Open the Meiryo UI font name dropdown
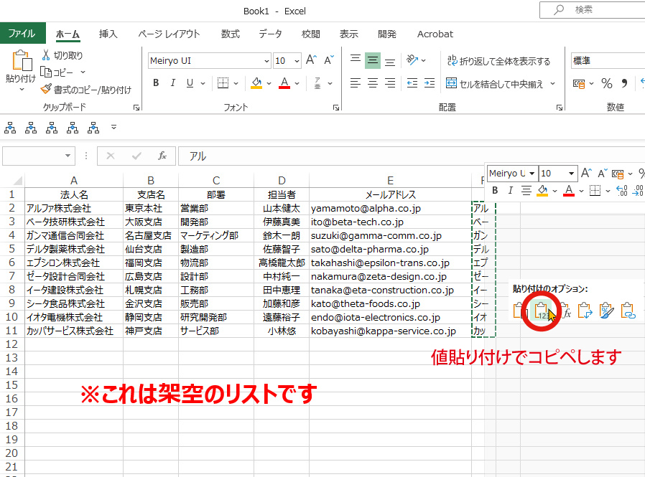This screenshot has width=645, height=477. tap(266, 61)
